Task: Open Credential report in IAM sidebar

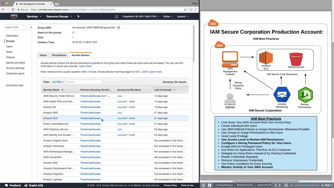Action: (x=15, y=74)
